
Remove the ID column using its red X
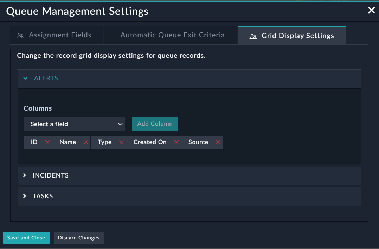point(48,142)
